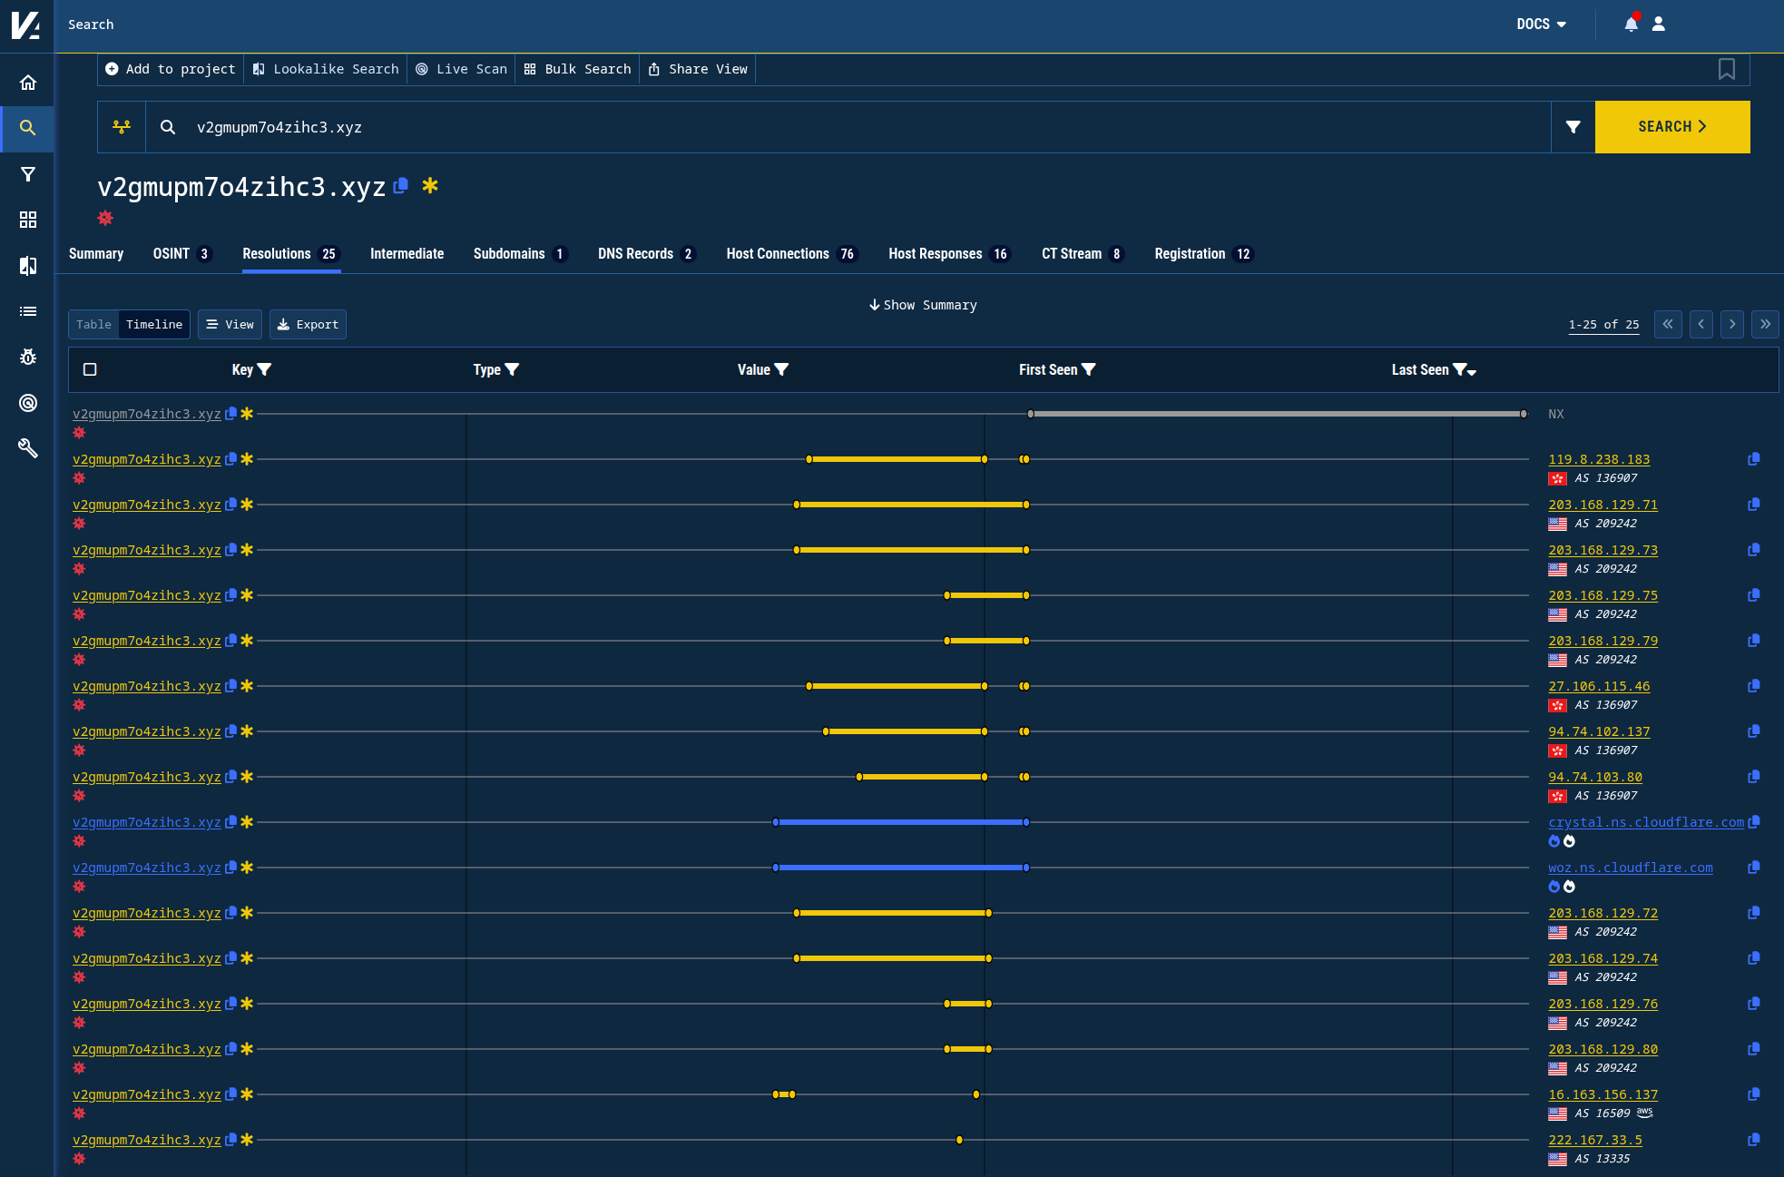Open the Wrench tools icon in the sidebar

click(x=27, y=448)
